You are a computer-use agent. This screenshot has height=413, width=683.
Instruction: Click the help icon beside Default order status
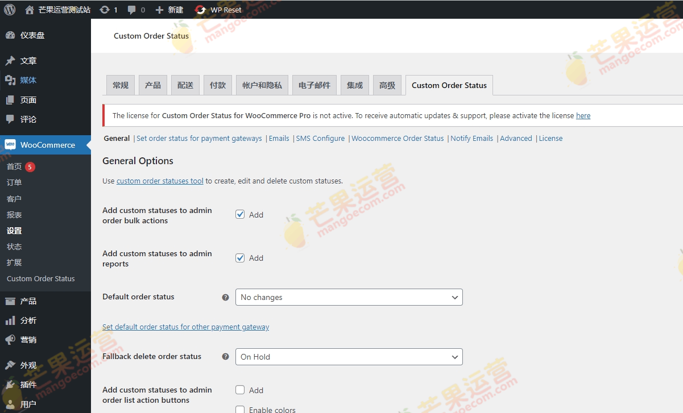coord(225,297)
